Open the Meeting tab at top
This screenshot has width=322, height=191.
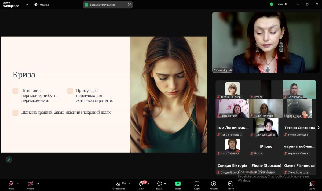(x=42, y=5)
